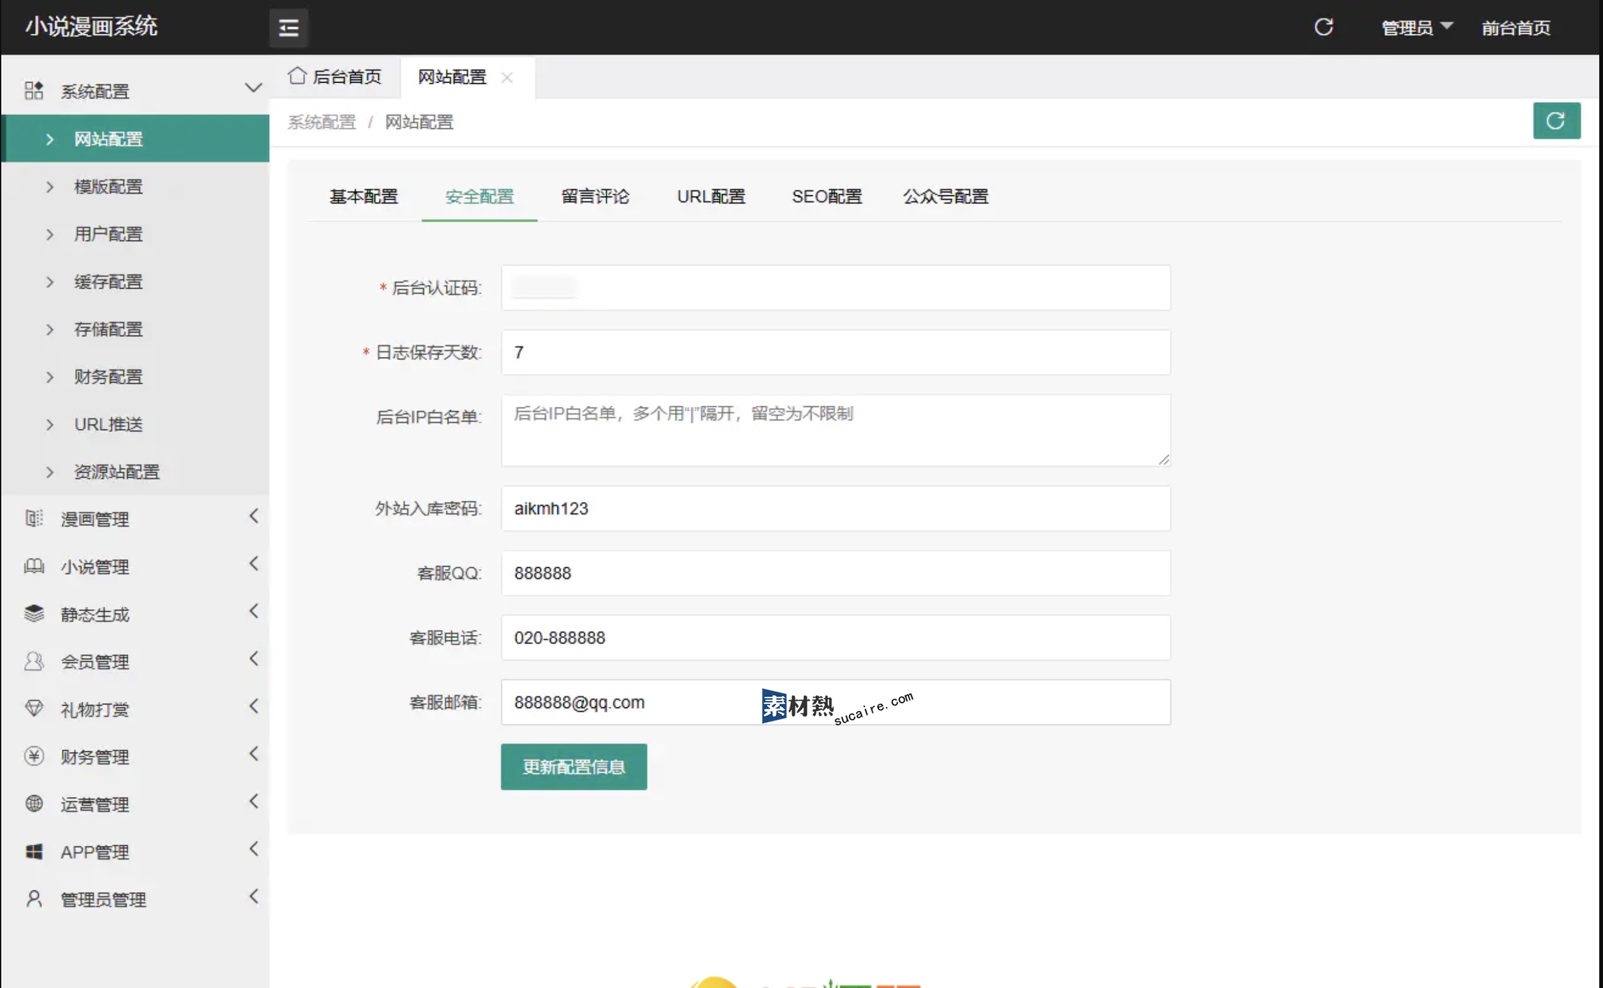This screenshot has height=988, width=1603.
Task: Click the 系统配置 grid icon
Action: [x=34, y=90]
